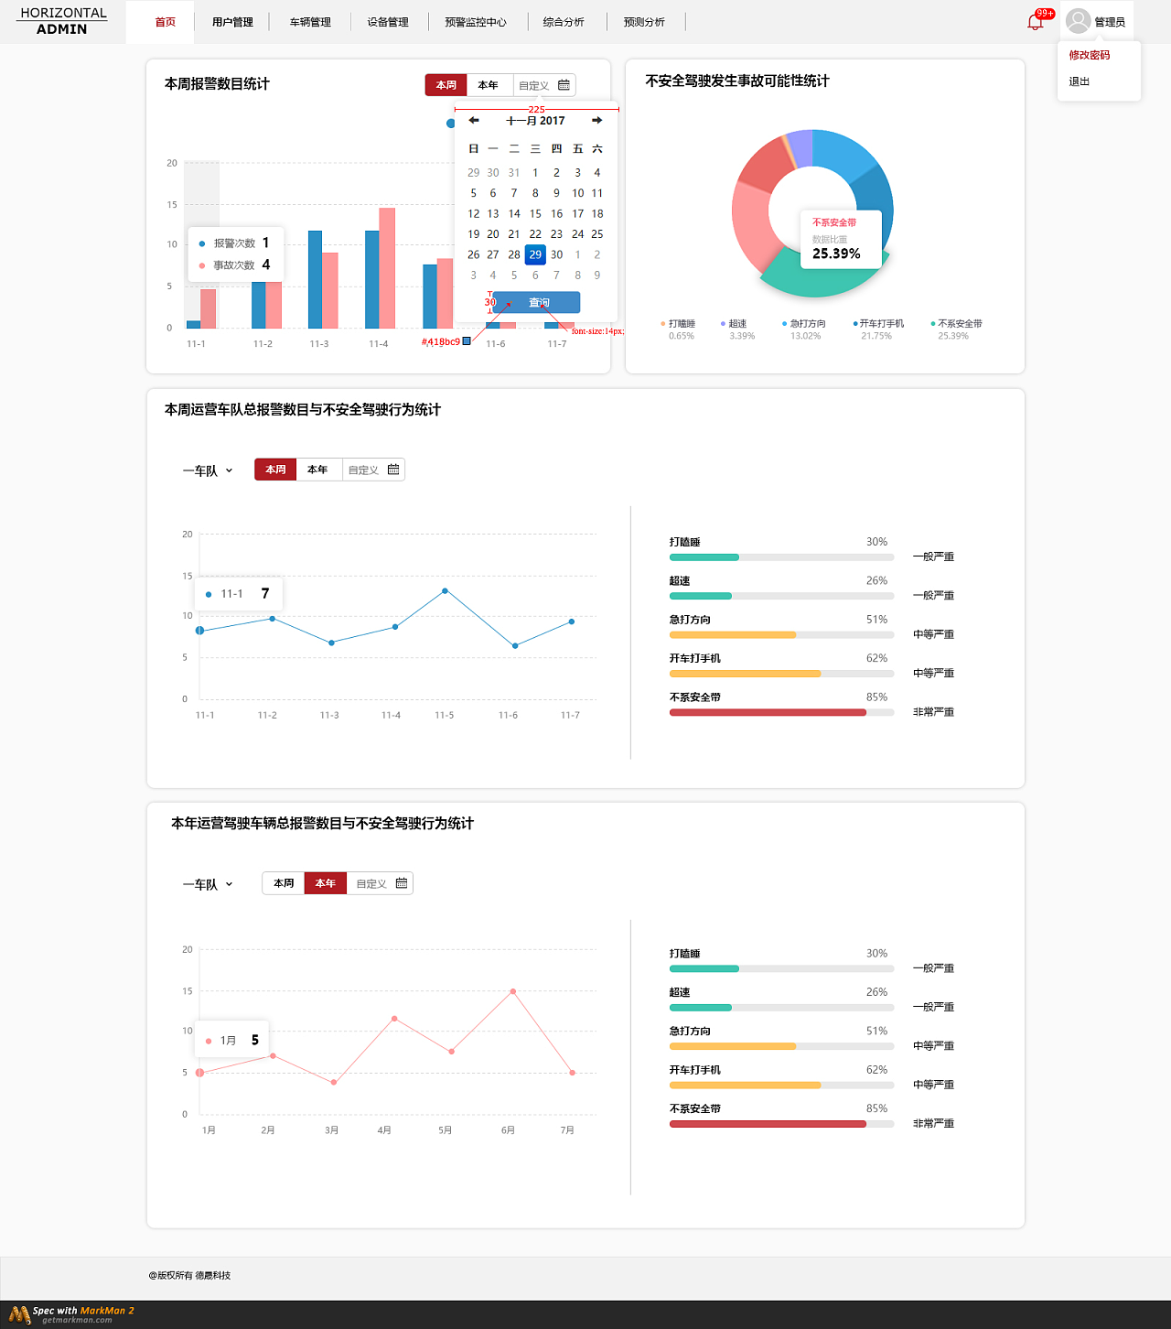Open 自定义 date picker in 本年运营驾驶车辆 card
1171x1329 pixels.
tap(381, 883)
